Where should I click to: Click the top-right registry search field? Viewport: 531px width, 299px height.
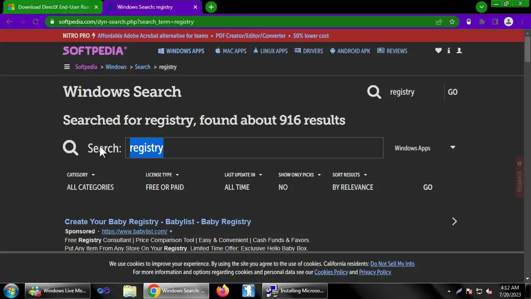415,92
